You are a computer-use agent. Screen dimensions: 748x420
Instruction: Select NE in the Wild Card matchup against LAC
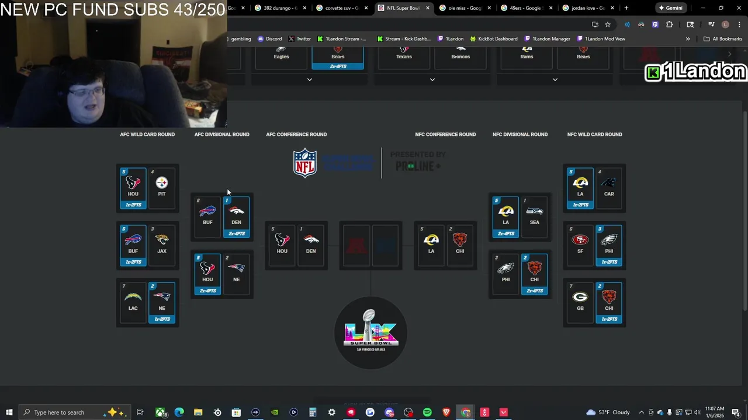pos(162,302)
